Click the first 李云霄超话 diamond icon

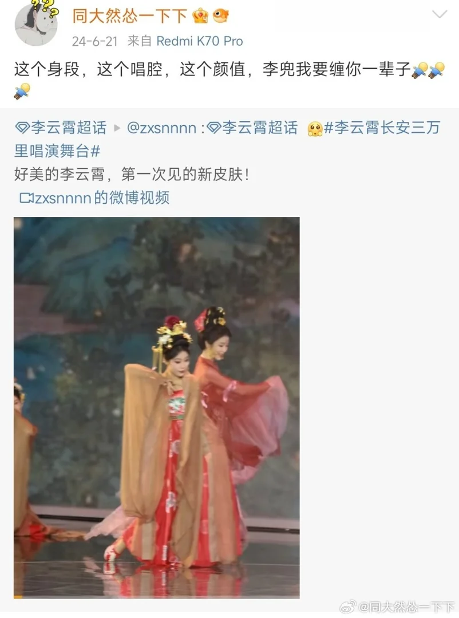coord(22,128)
